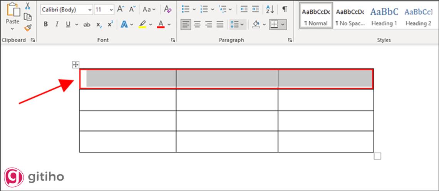439x191 pixels.
Task: Decrease font size with the smaller A icon
Action: (132, 9)
